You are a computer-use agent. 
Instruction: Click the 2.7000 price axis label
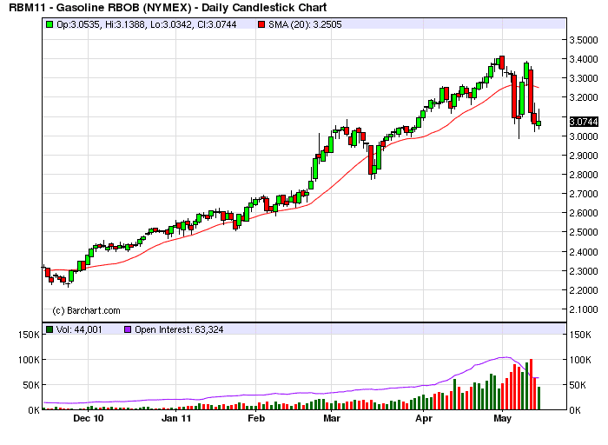584,194
